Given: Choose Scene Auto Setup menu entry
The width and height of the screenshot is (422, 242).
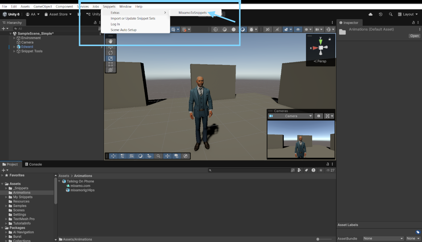Looking at the screenshot, I should click(x=124, y=30).
